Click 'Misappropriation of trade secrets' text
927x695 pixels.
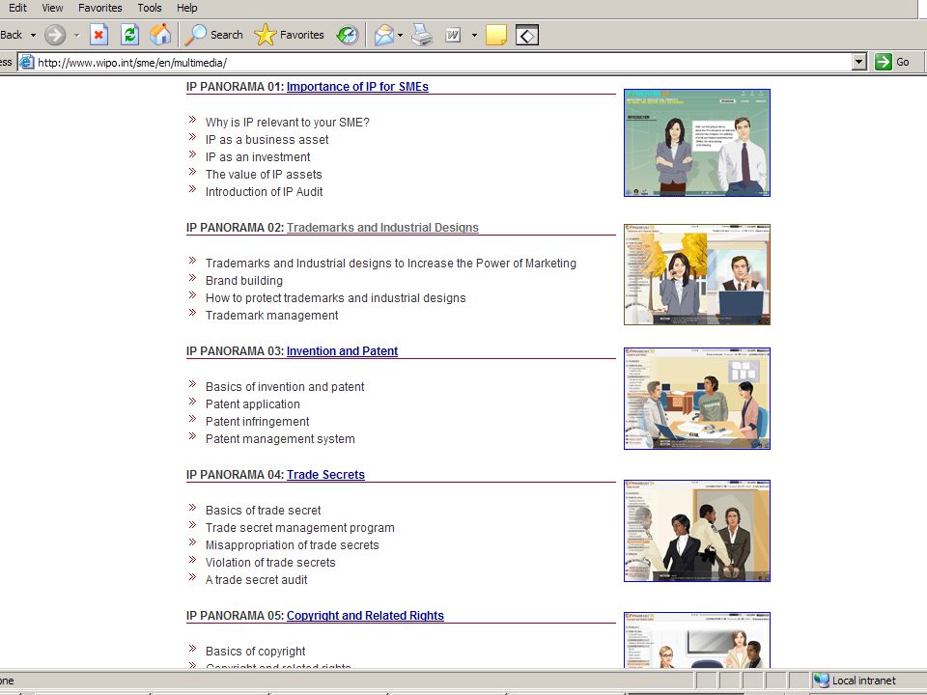[292, 544]
